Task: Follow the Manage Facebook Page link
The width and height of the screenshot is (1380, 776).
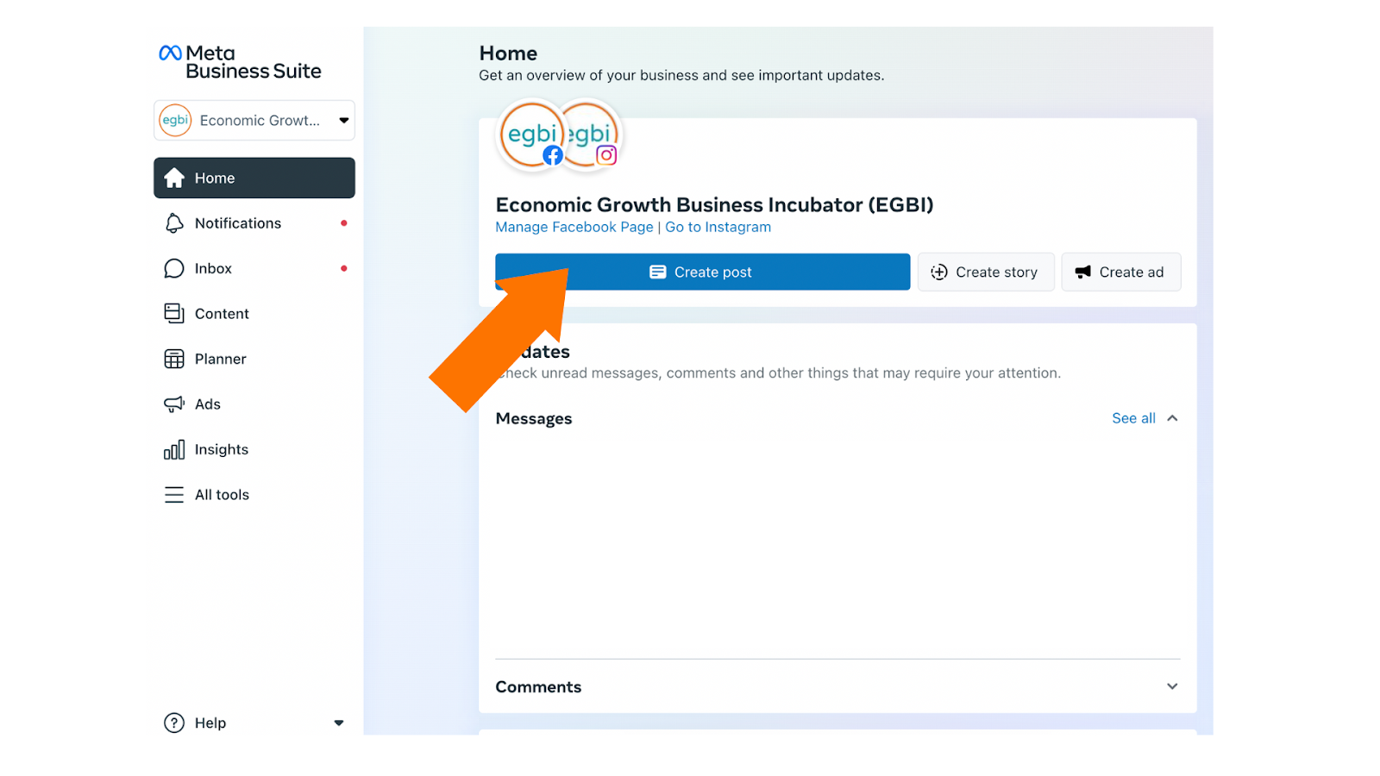Action: tap(574, 227)
